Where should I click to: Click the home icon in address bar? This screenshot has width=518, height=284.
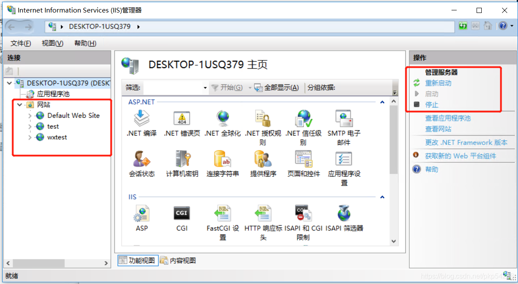[488, 26]
